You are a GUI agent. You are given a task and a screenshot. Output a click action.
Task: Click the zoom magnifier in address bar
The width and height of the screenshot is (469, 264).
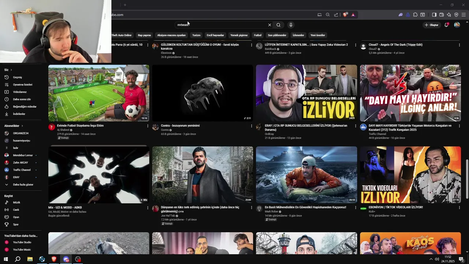[328, 15]
